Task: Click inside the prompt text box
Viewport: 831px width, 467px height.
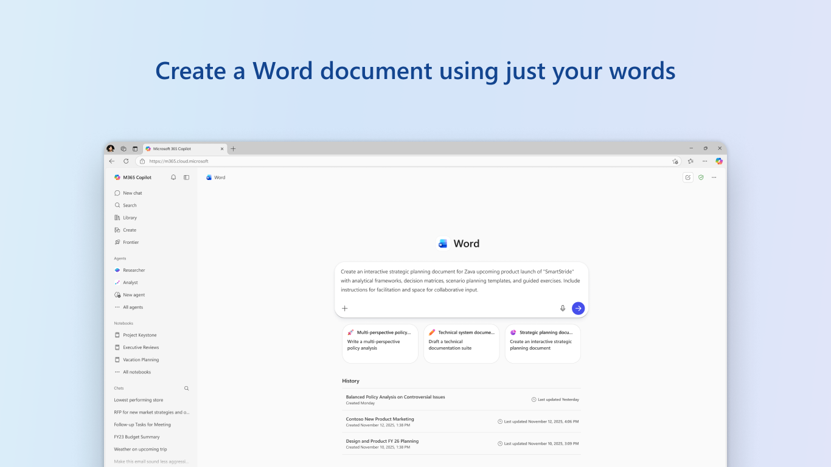Action: point(461,281)
